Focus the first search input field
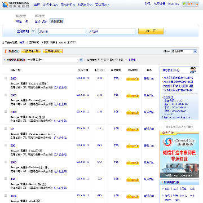 click(x=62, y=32)
